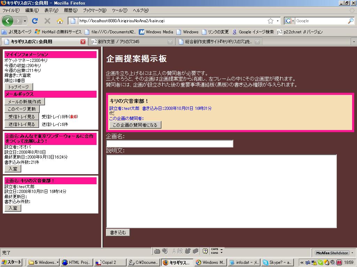
Task: Open the list all tabs dropdown
Action: (x=354, y=42)
